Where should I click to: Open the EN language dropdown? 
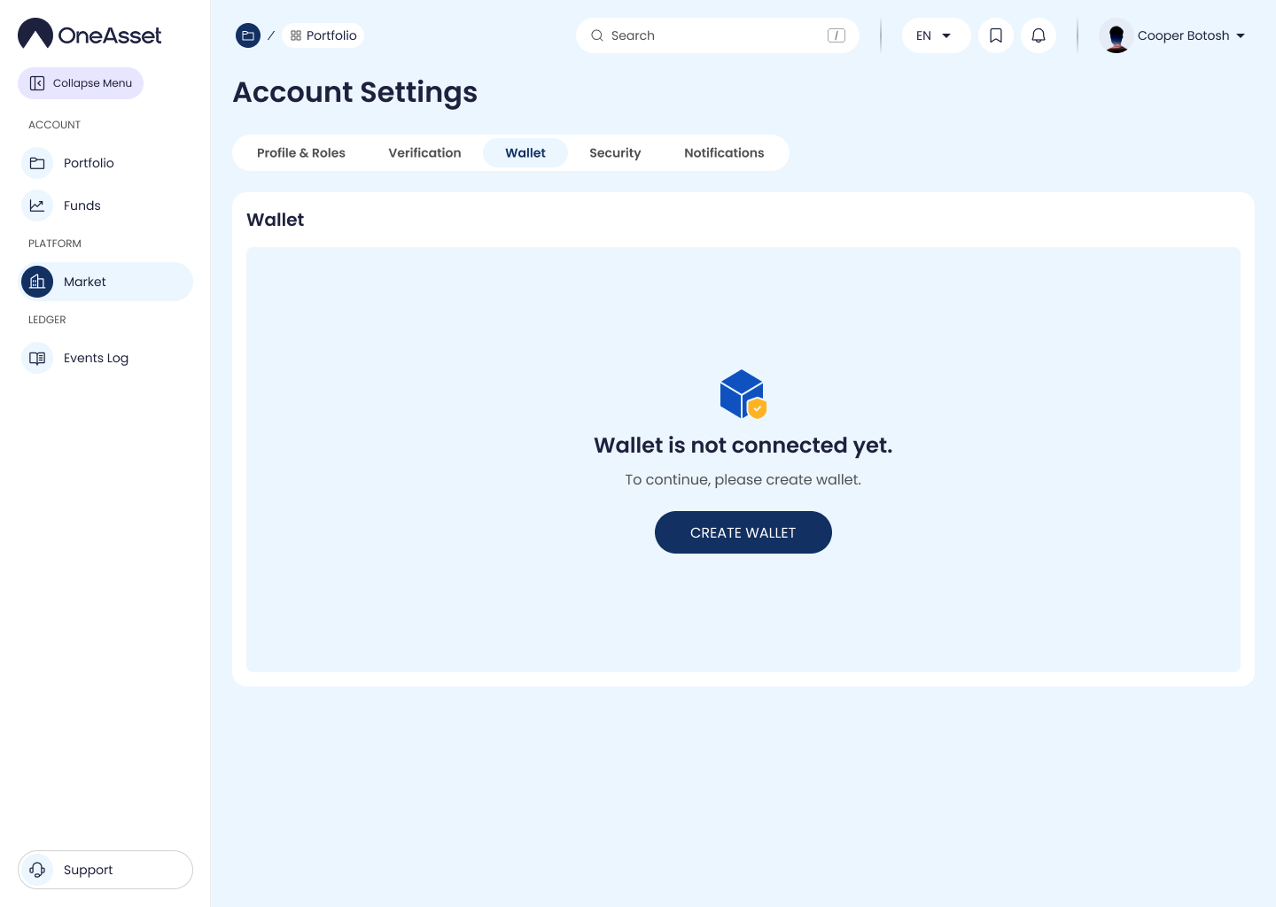[x=935, y=35]
